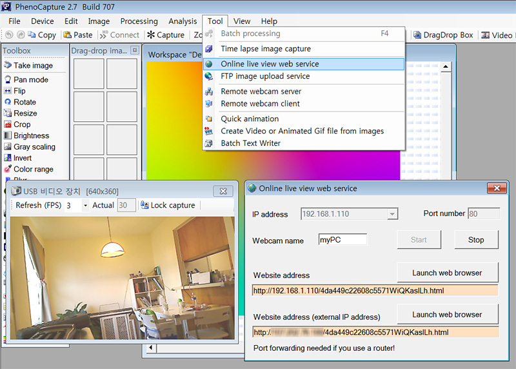The height and width of the screenshot is (369, 516).
Task: Expand the IP address combo box
Action: (392, 214)
